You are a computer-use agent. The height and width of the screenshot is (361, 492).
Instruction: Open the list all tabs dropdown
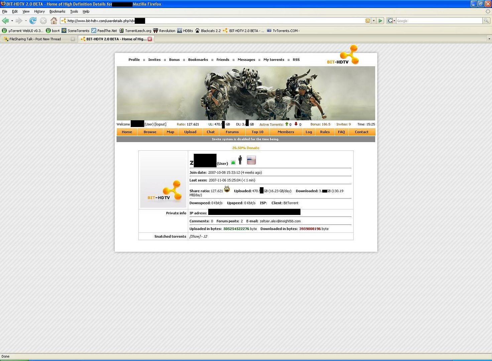click(x=489, y=39)
